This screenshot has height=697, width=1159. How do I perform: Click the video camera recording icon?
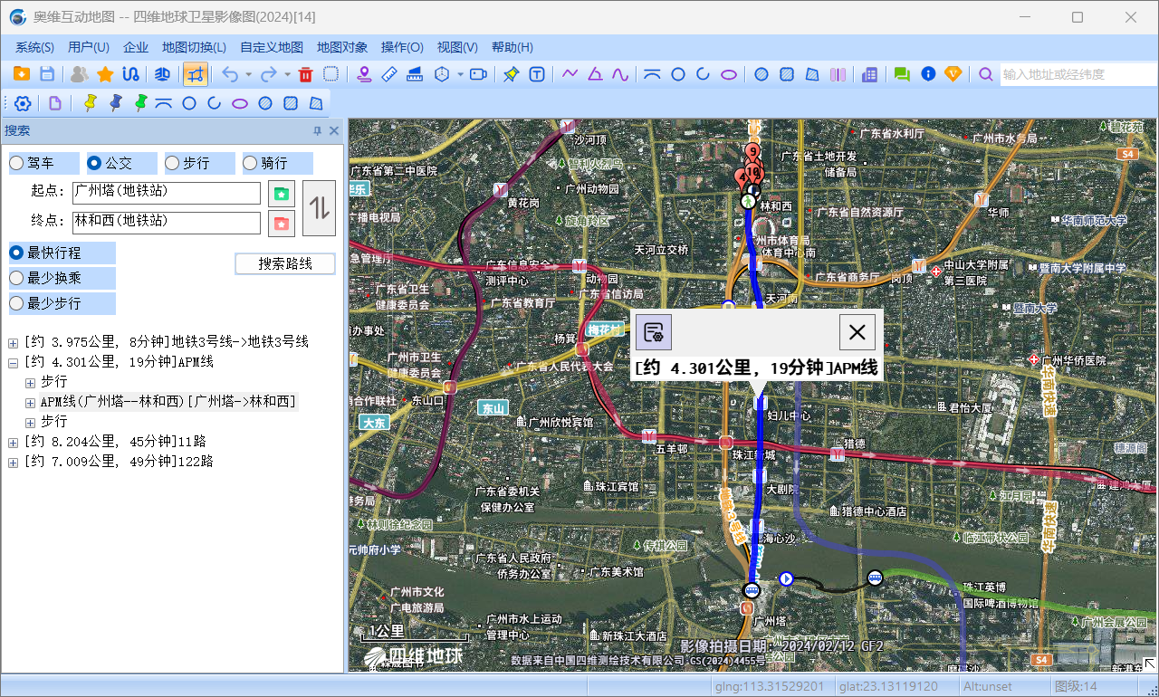click(479, 74)
